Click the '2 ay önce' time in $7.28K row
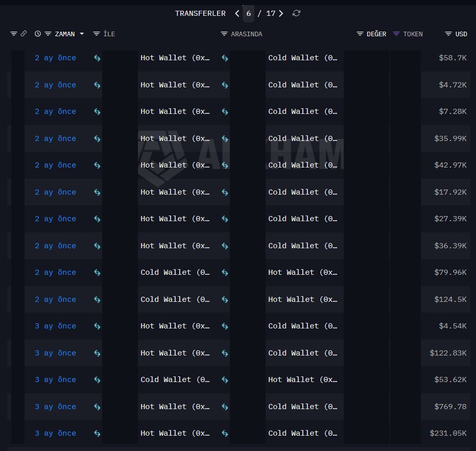Image resolution: width=476 pixels, height=451 pixels. [55, 112]
